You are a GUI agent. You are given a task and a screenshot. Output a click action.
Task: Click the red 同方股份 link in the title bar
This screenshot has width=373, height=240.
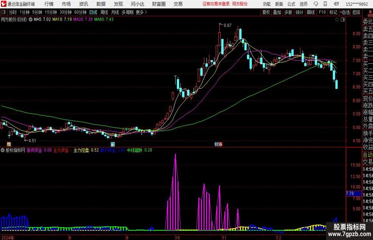coord(240,4)
